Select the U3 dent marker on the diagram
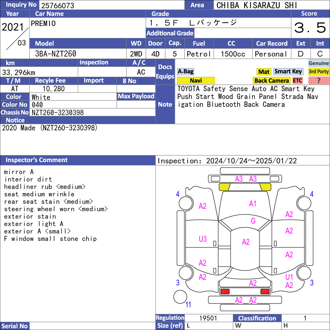 tap(203, 239)
